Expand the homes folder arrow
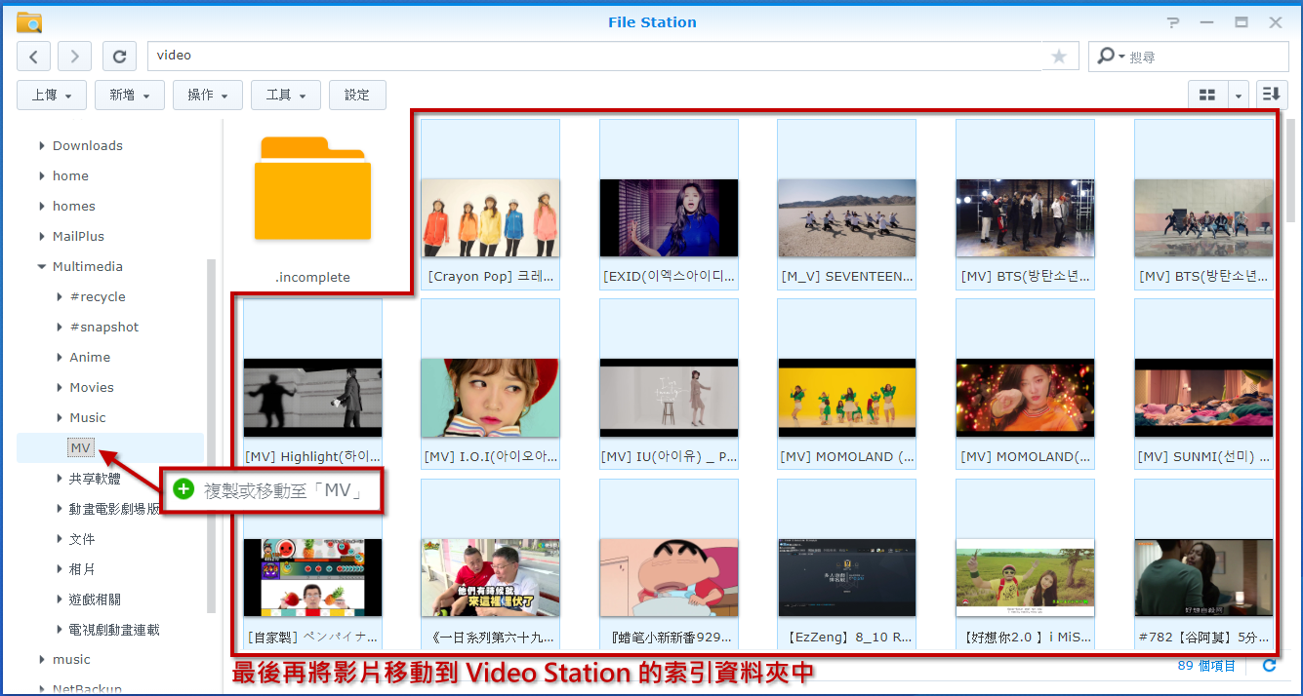Image resolution: width=1303 pixels, height=696 pixels. tap(42, 207)
